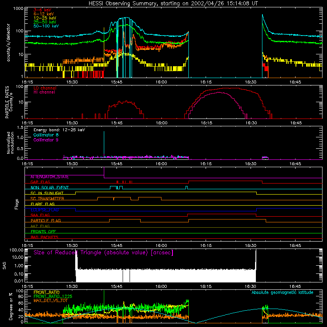Click 'Size of Reduced Triangle' plot title
The image size is (327, 327).
click(103, 253)
